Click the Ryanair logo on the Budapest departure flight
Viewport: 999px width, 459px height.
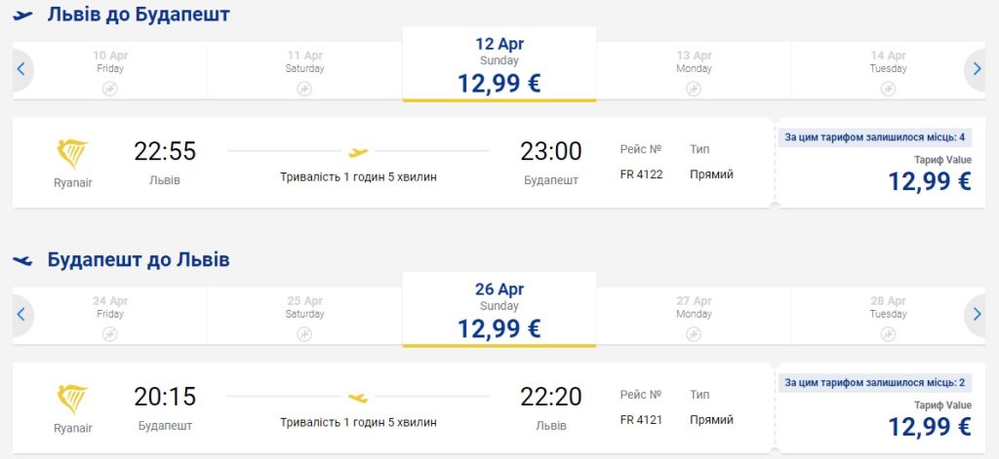click(x=73, y=400)
